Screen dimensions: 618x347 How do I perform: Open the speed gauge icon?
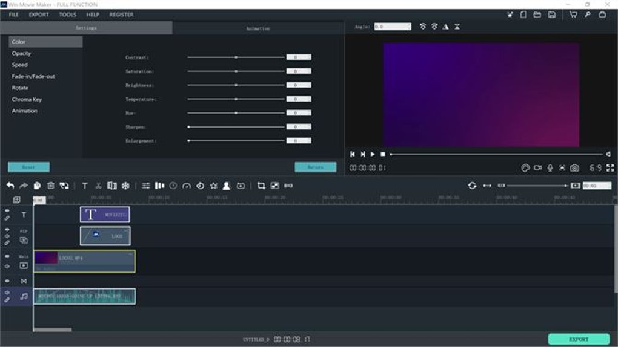187,186
